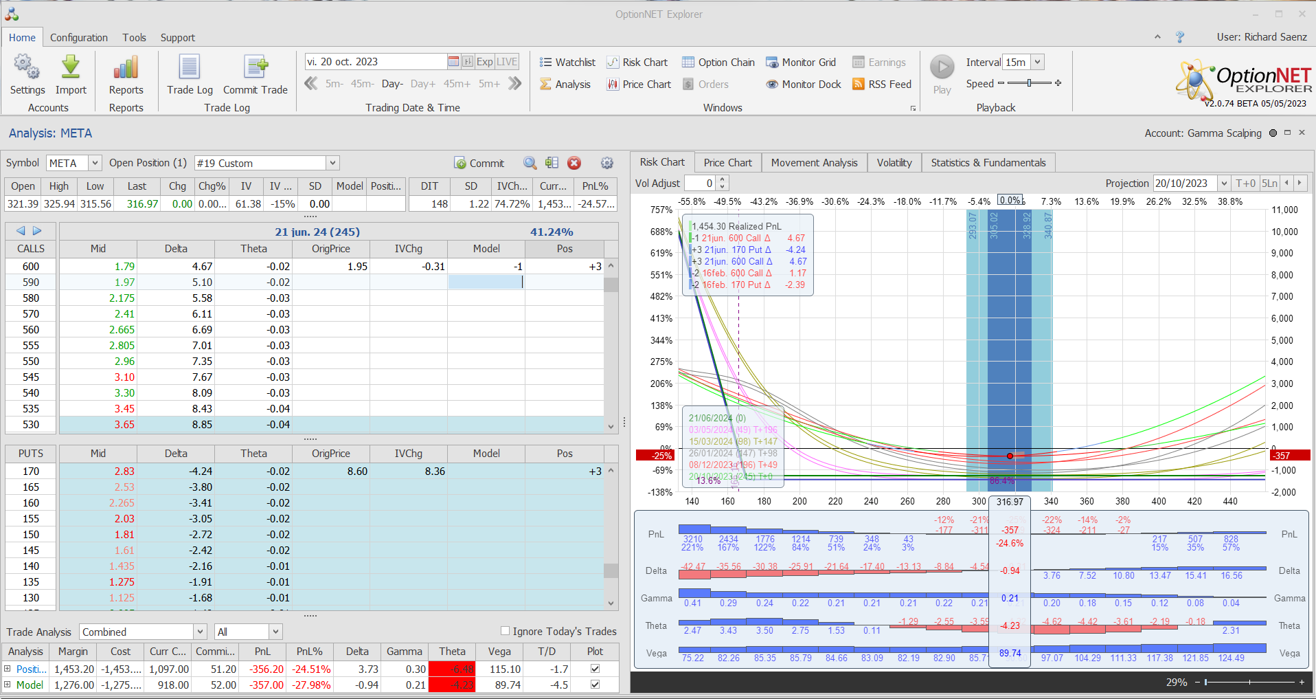Screen dimensions: 1316x699
Task: Toggle Plot checkbox for Model row
Action: click(x=595, y=685)
